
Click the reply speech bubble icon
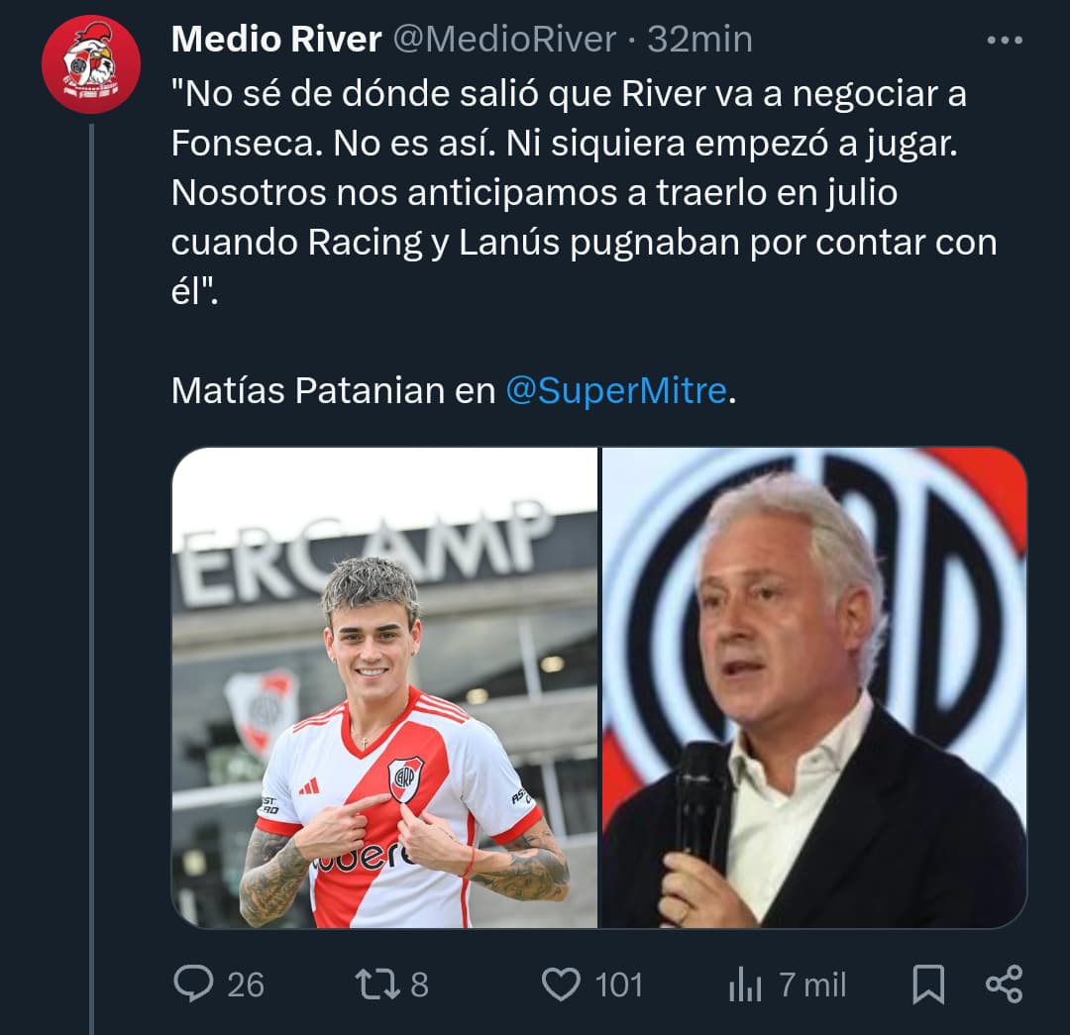pyautogui.click(x=193, y=983)
